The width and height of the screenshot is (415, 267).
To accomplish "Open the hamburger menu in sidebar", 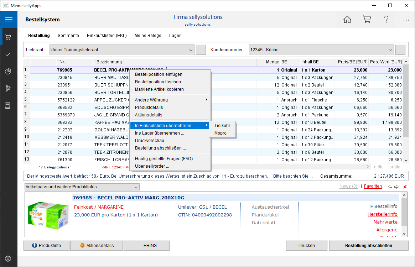I will coord(9,20).
